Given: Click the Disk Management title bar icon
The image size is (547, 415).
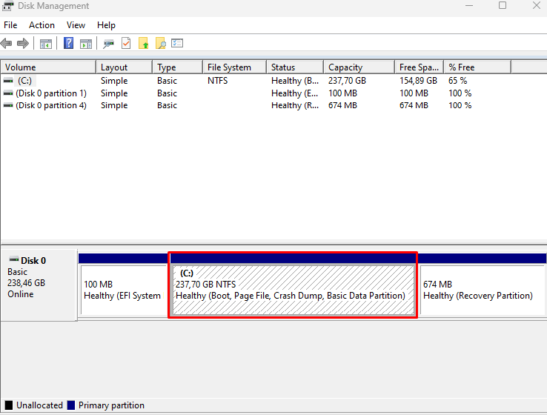Looking at the screenshot, I should click(x=7, y=6).
